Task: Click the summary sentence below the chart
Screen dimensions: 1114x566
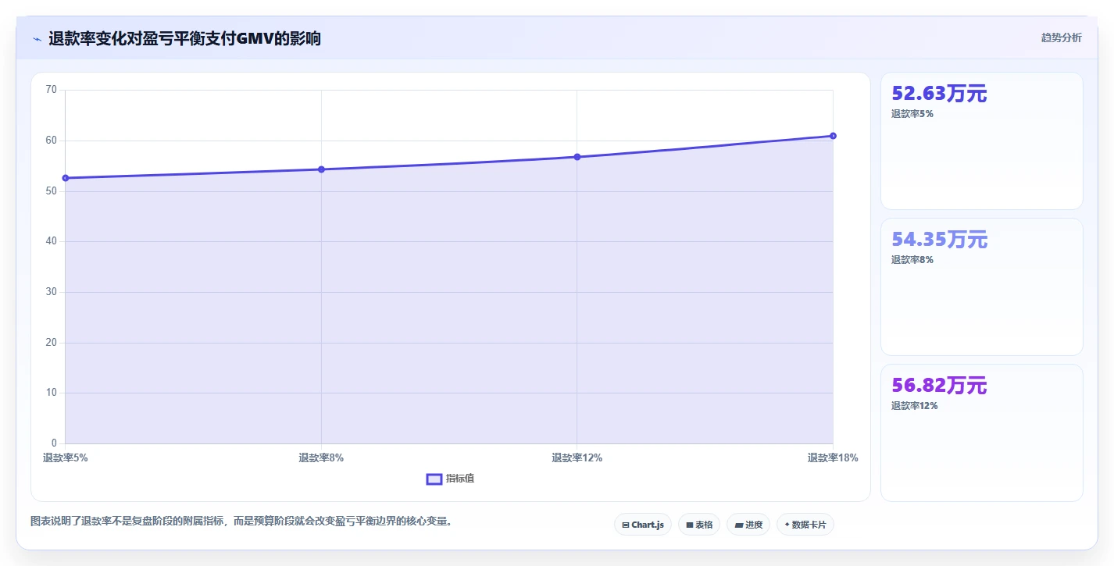Action: click(x=241, y=521)
